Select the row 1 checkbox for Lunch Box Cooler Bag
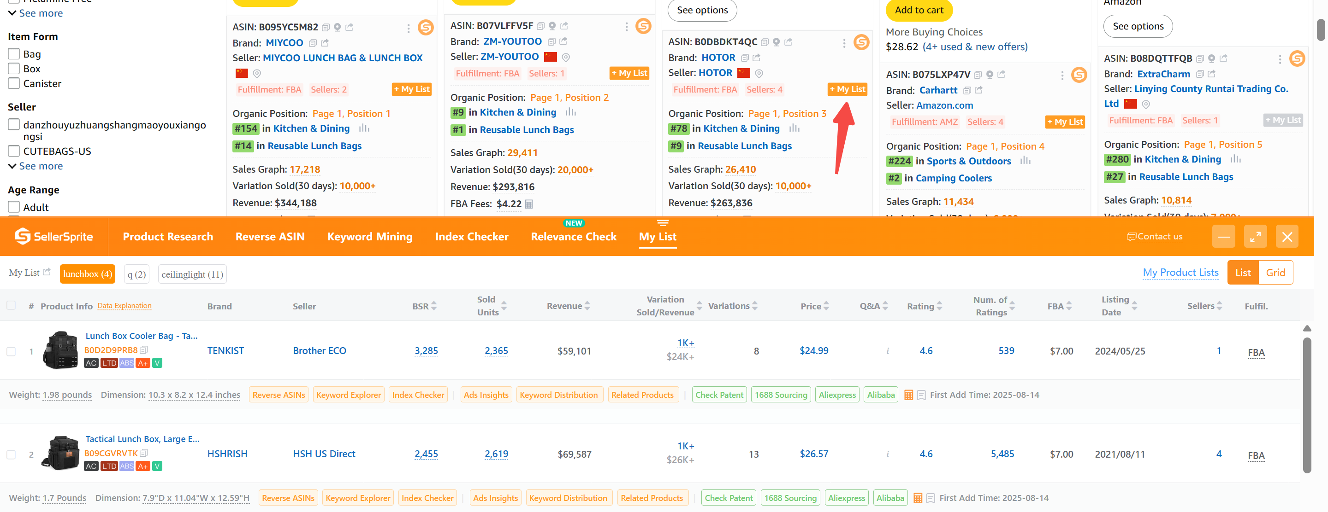Screen dimensions: 1328x512 click(11, 351)
